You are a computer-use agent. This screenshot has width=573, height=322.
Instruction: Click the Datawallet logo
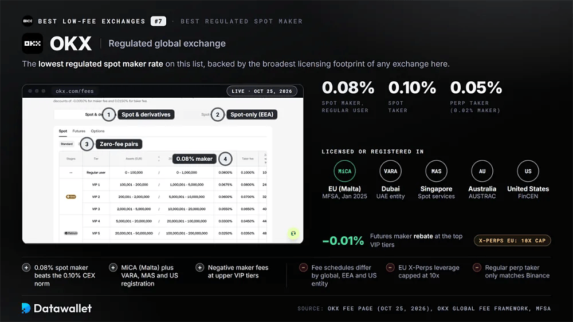[57, 308]
